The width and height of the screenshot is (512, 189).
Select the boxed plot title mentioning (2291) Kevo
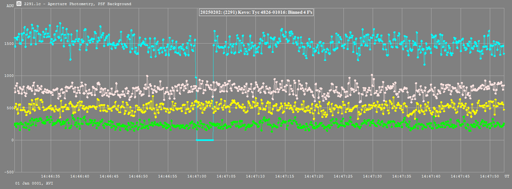click(256, 12)
